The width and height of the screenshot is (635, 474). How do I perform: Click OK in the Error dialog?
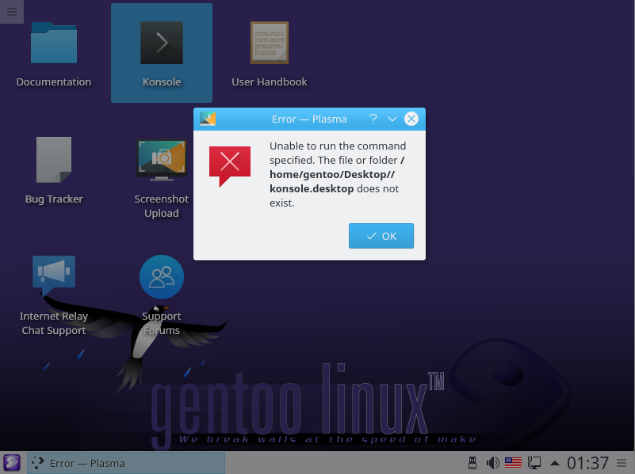click(x=381, y=236)
